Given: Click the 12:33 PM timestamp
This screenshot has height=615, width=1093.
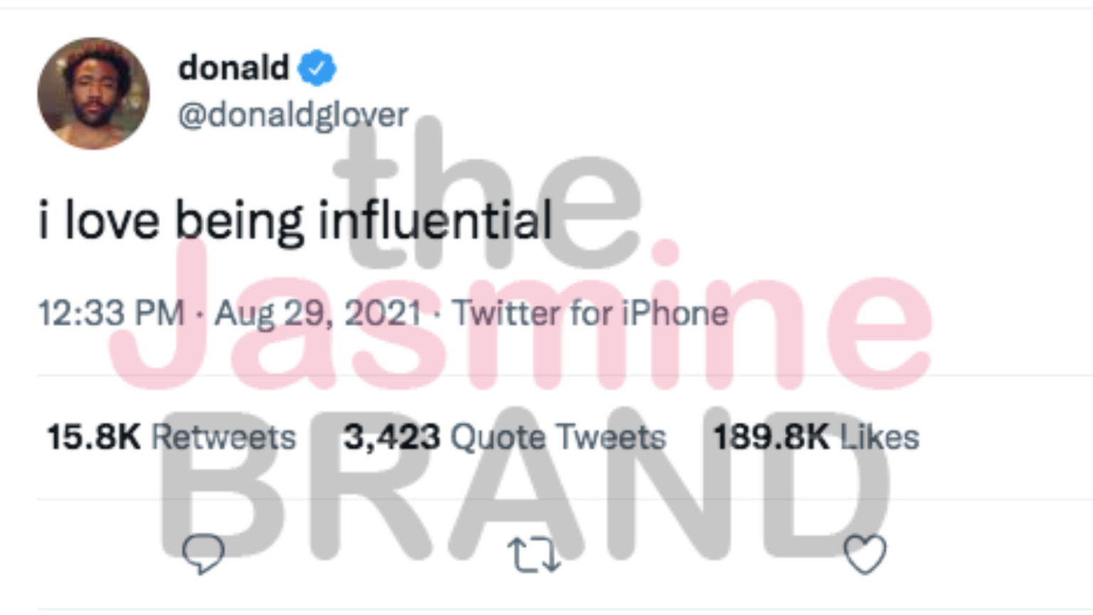Looking at the screenshot, I should (x=111, y=313).
